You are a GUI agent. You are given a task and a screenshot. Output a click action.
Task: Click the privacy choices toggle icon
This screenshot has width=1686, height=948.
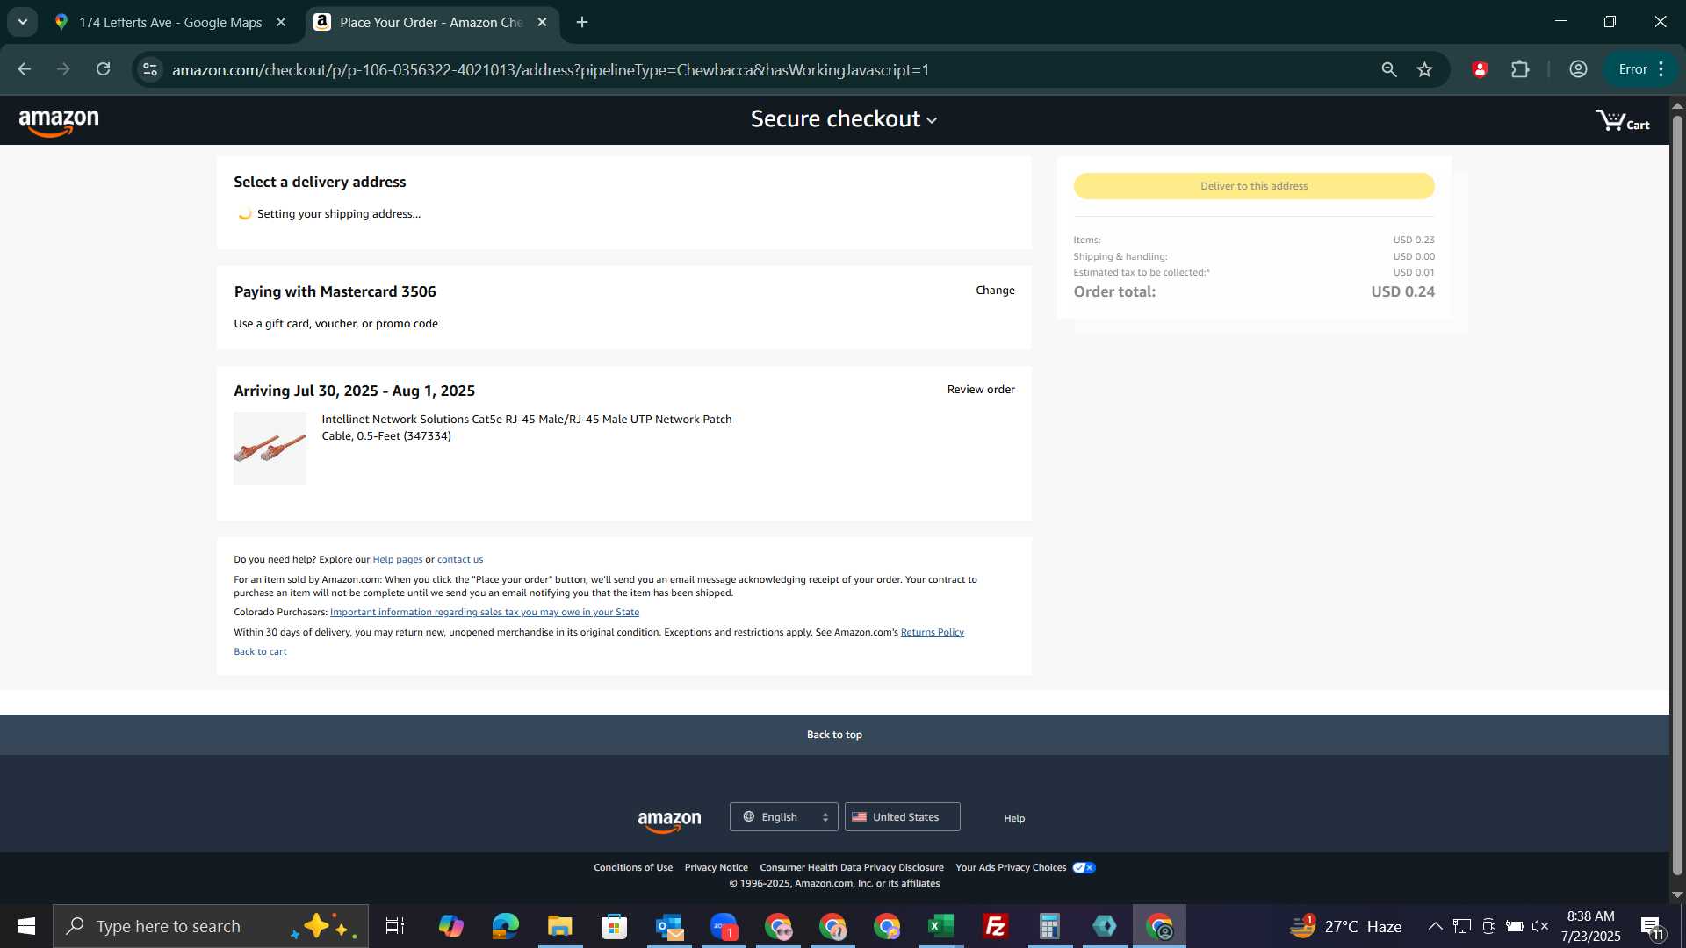click(1084, 868)
